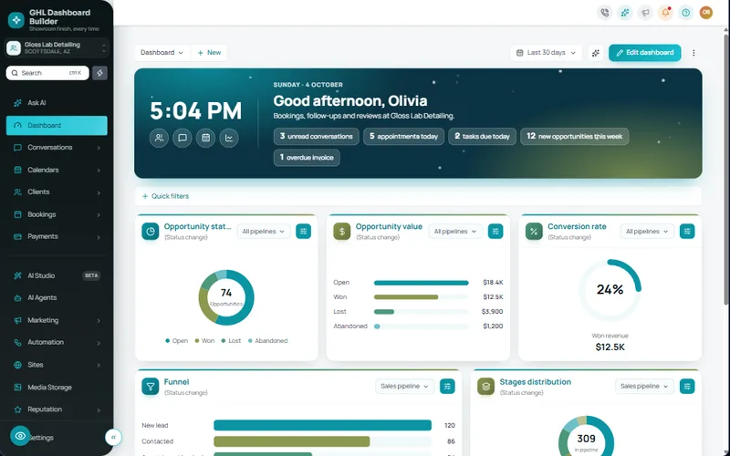Viewport: 730px width, 456px height.
Task: Collapse the sidebar with double-chevron button
Action: pyautogui.click(x=113, y=437)
